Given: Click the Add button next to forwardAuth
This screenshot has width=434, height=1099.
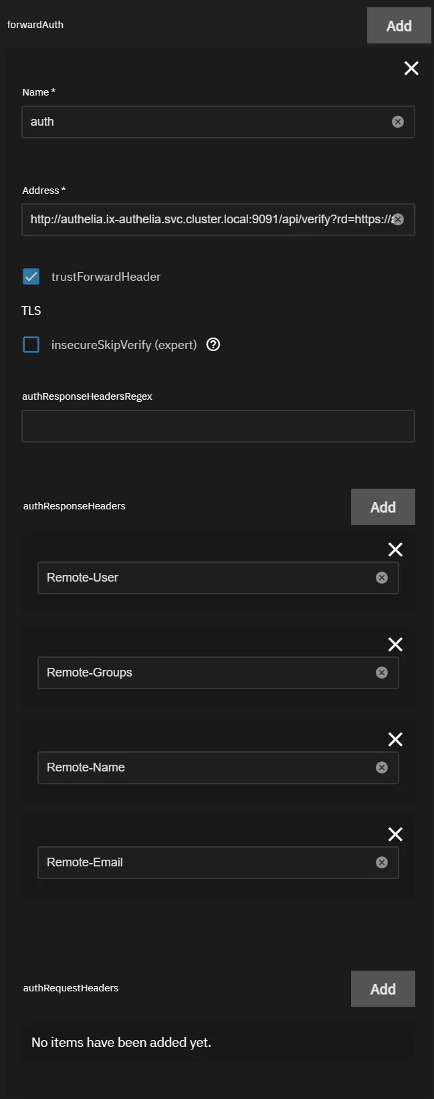Looking at the screenshot, I should click(x=399, y=26).
